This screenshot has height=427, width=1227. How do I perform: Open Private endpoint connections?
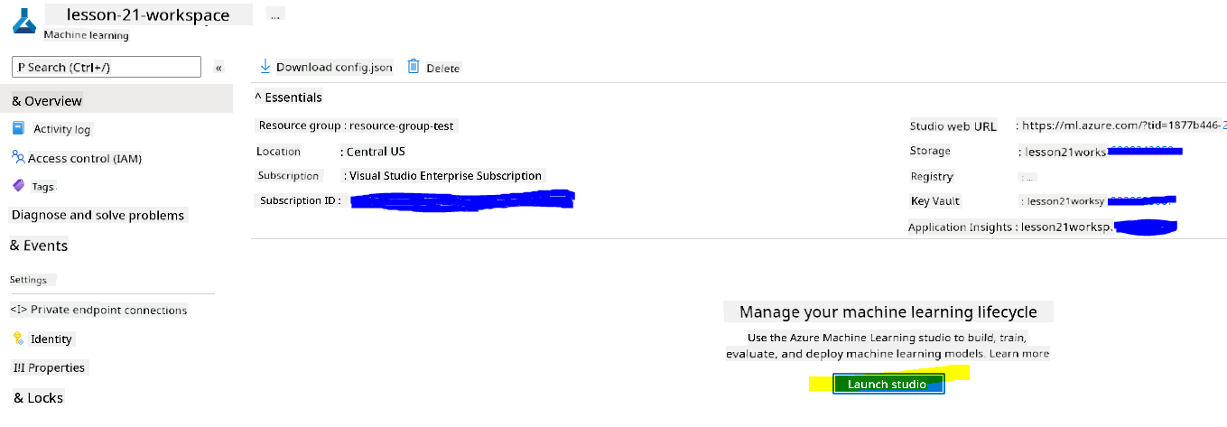[98, 310]
